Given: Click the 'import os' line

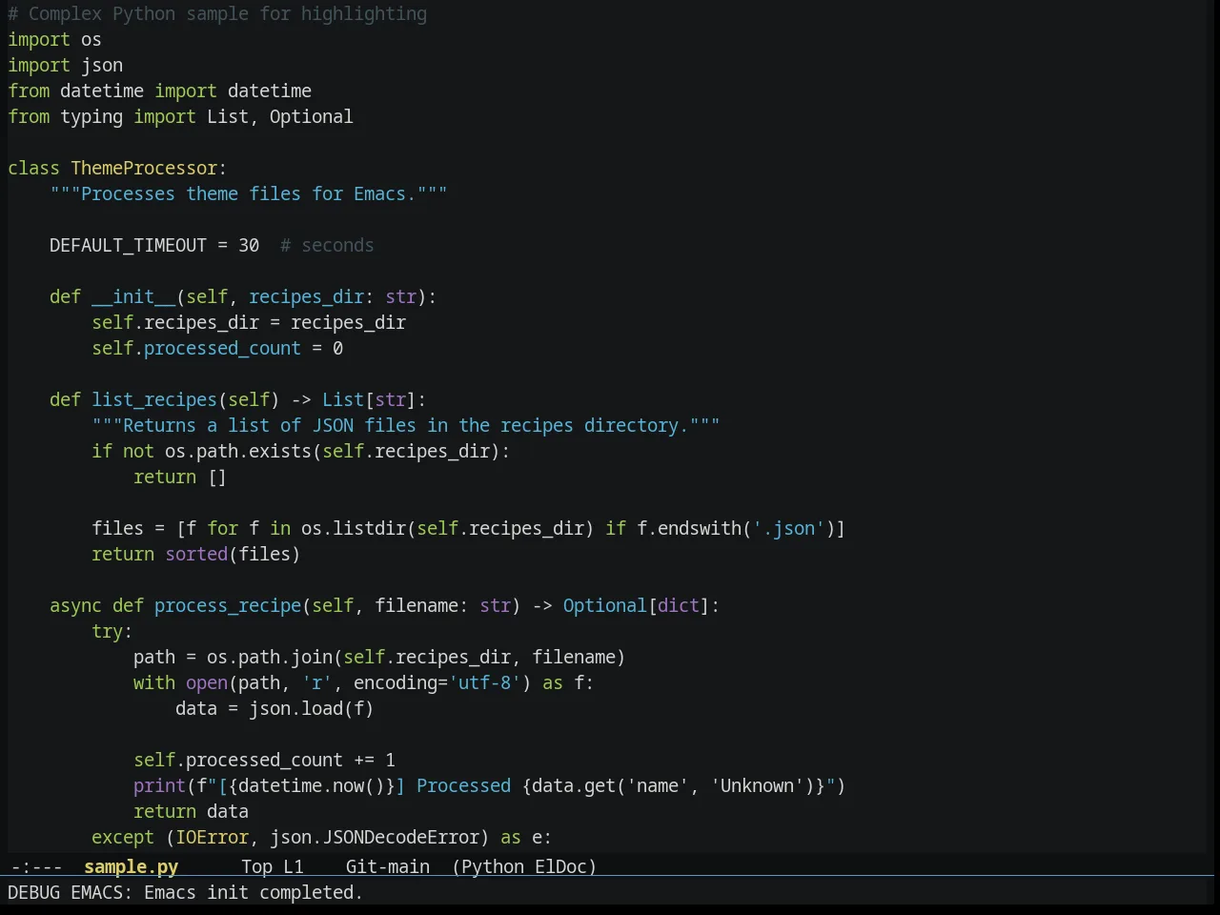Looking at the screenshot, I should [x=54, y=39].
